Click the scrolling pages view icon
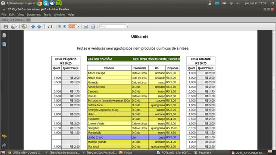Image resolution: width=276 pixels, height=155 pixels. 86,27
